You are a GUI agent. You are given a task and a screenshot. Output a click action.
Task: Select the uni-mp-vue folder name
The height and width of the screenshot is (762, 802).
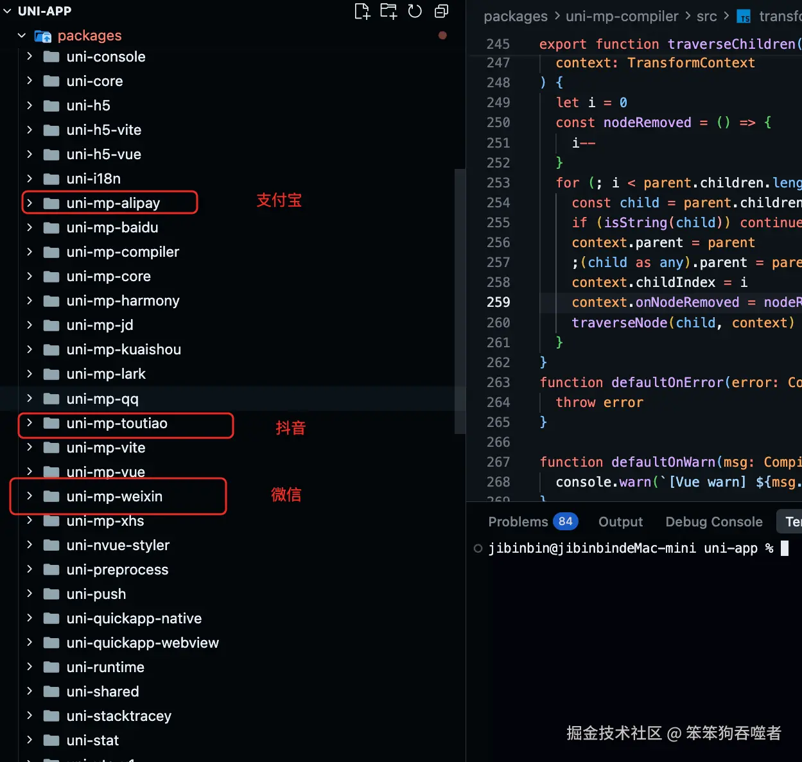[x=106, y=472]
